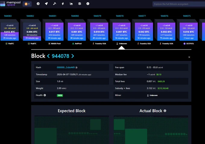Screen dimensions: 205x144
Task: Open block hash 000000...2cbb449
Action: click(66, 67)
